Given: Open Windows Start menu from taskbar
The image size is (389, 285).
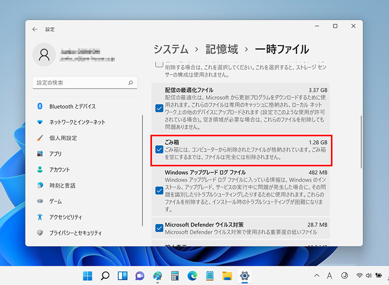Looking at the screenshot, I should 88,276.
